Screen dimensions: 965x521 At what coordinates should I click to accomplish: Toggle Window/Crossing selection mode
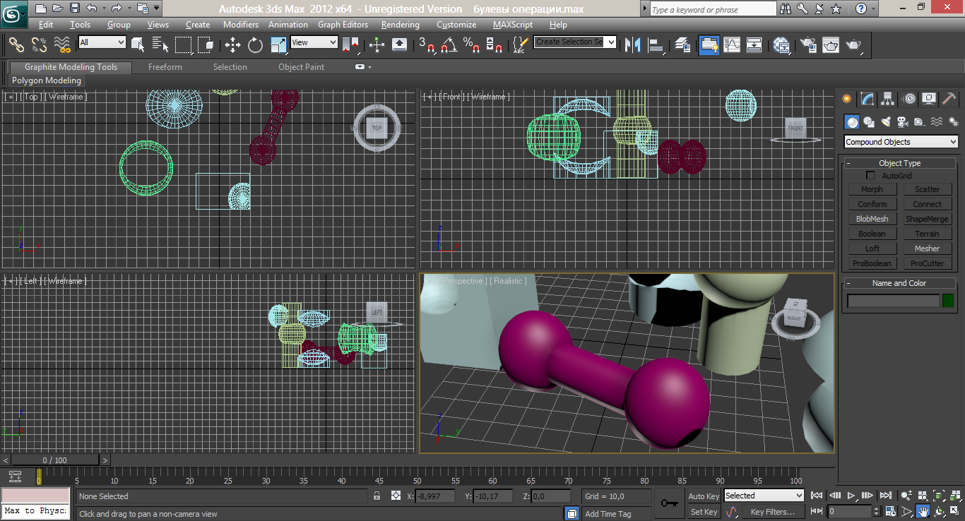coord(206,45)
